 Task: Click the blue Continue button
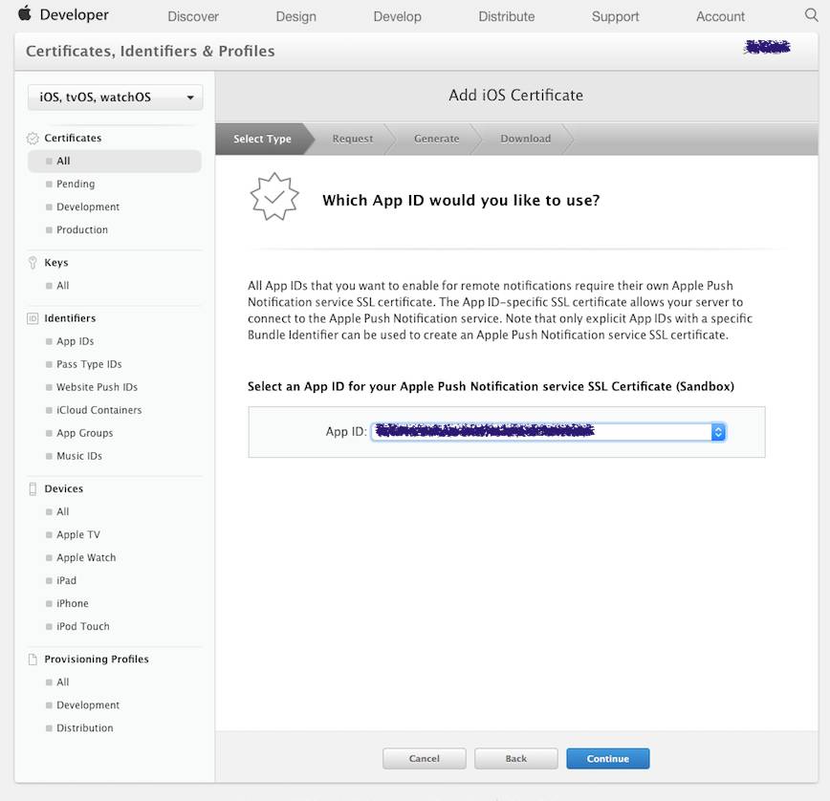(x=608, y=759)
